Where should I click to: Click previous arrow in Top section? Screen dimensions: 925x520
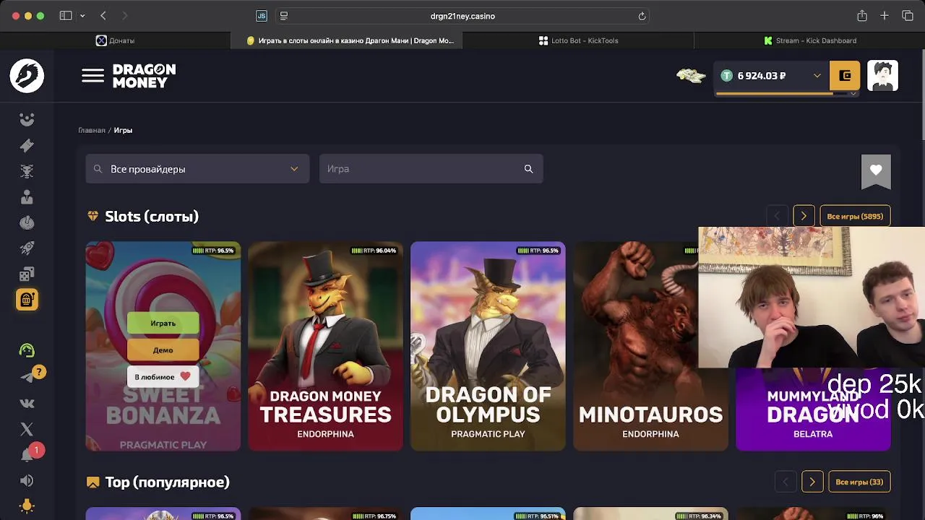[786, 482]
